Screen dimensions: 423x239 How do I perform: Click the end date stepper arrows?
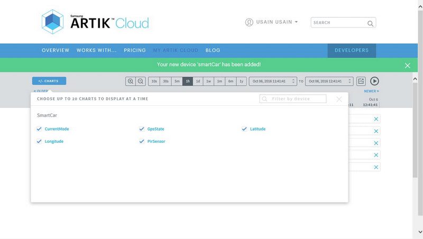(350, 81)
